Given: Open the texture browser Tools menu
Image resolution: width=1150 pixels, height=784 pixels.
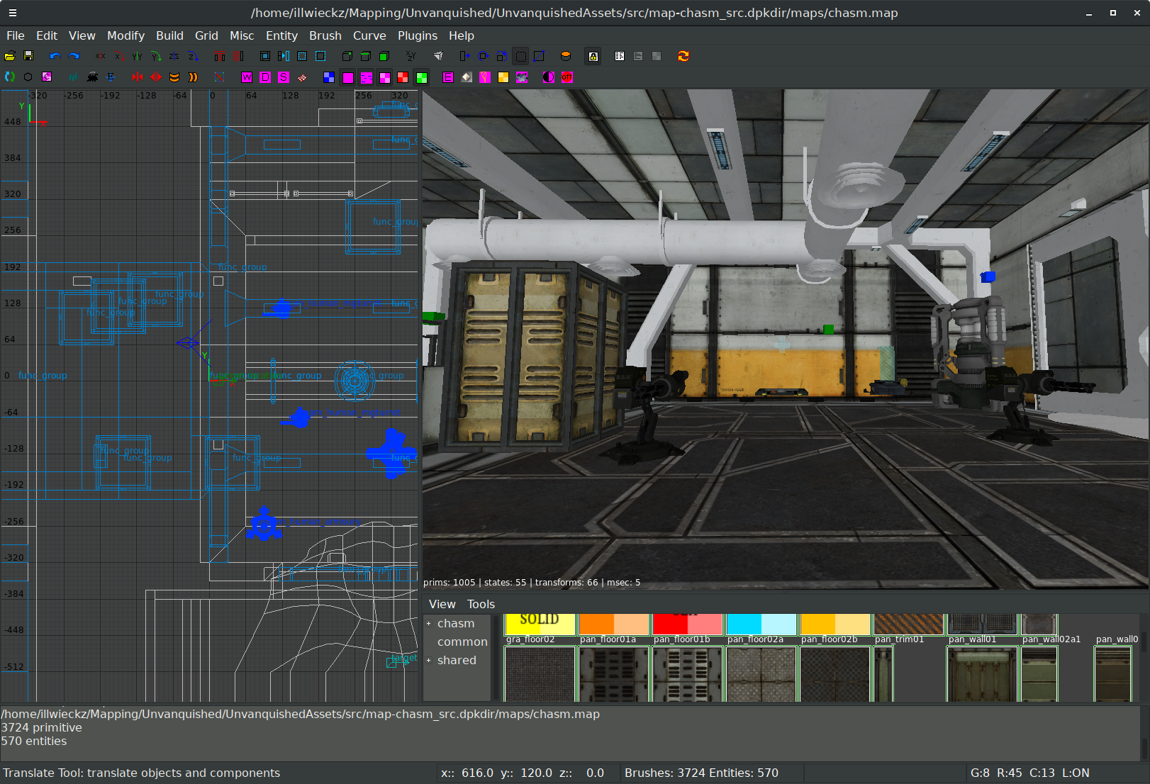Looking at the screenshot, I should (481, 604).
